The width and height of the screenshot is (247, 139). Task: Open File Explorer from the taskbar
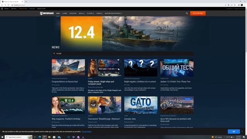pyautogui.click(x=49, y=137)
